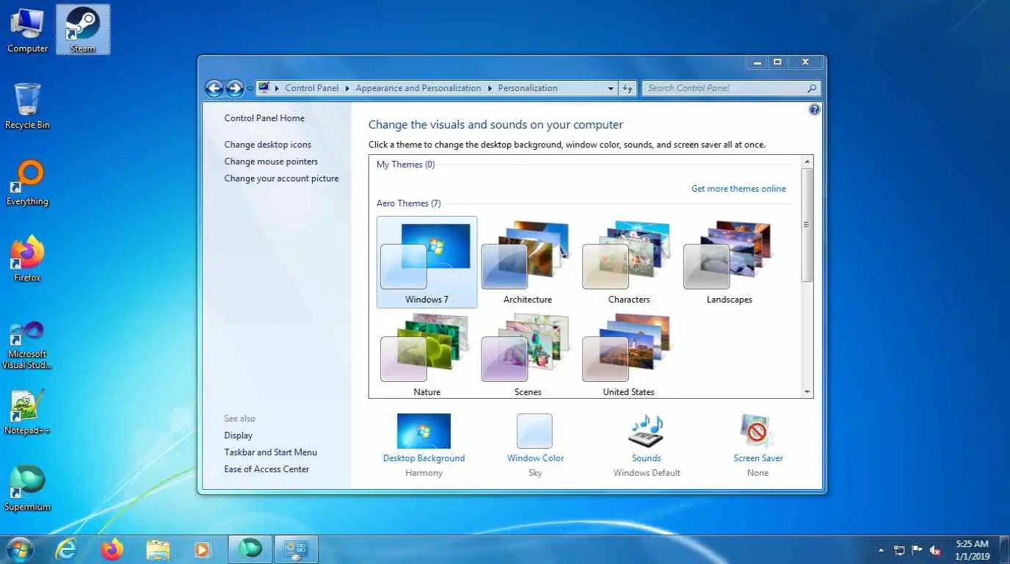Select the Architecture theme
The width and height of the screenshot is (1010, 564).
[528, 262]
